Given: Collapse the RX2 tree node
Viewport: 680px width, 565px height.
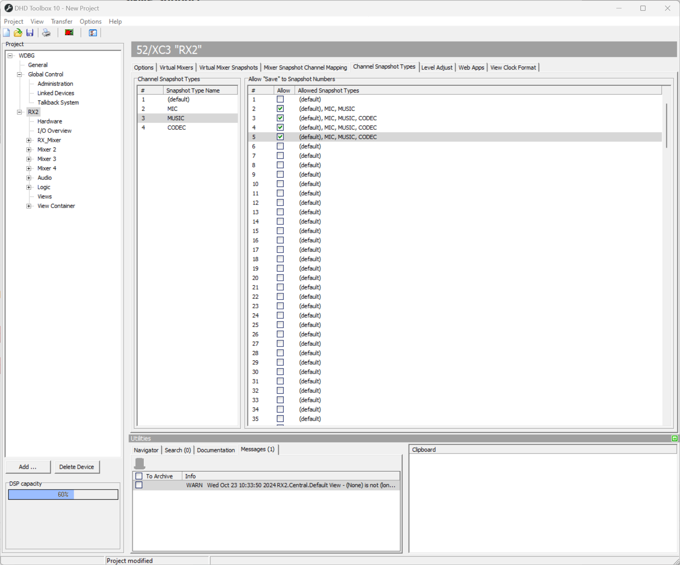Looking at the screenshot, I should (19, 112).
